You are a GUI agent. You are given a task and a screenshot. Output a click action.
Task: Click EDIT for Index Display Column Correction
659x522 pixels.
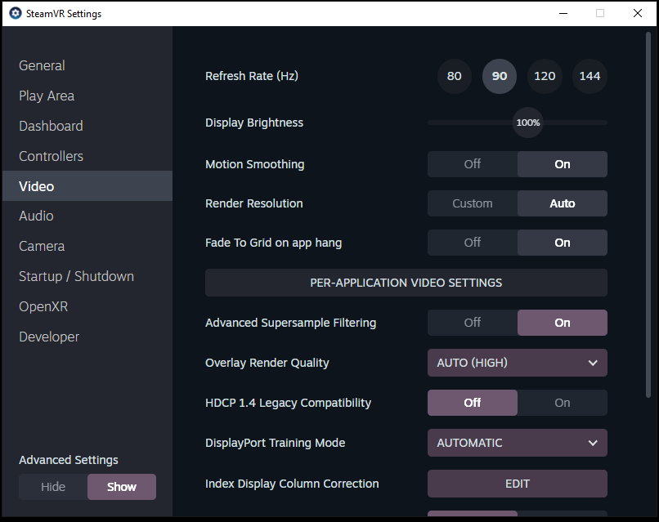pos(518,484)
